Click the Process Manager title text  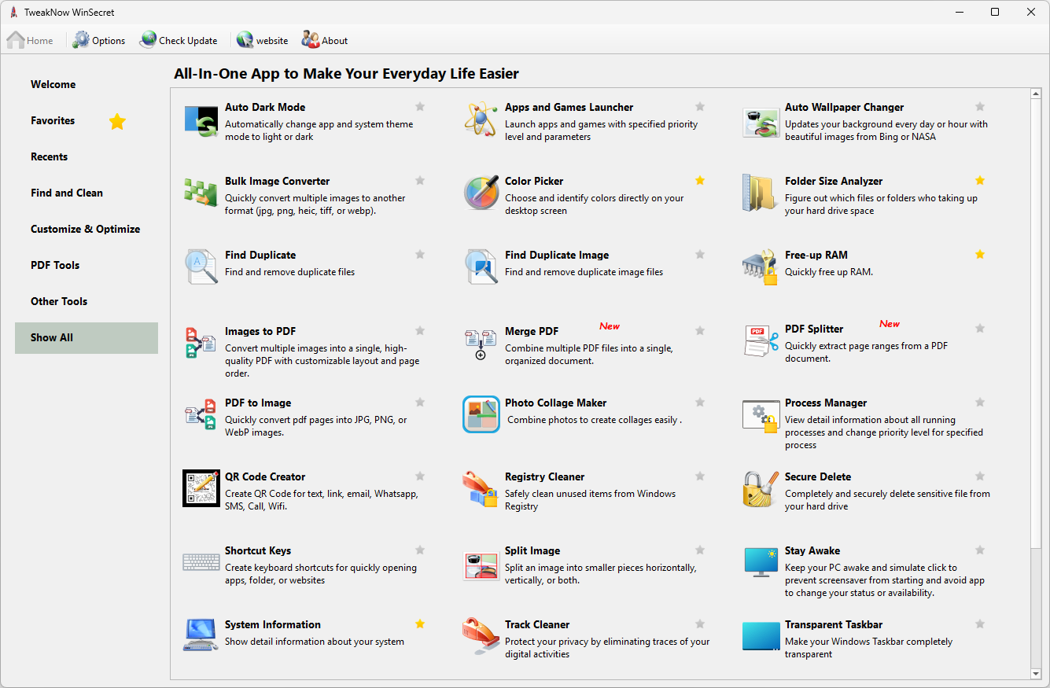click(x=826, y=403)
